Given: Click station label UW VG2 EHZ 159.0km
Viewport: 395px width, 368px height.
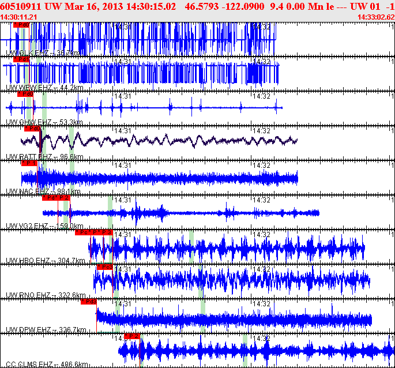Looking at the screenshot, I should pyautogui.click(x=44, y=226).
